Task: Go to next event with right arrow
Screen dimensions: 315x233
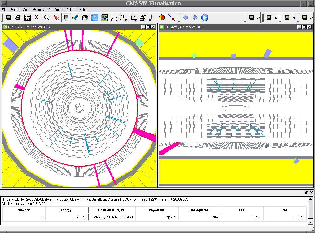Action: pyautogui.click(x=195, y=17)
